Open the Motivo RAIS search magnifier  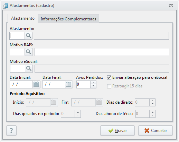pos(28,52)
